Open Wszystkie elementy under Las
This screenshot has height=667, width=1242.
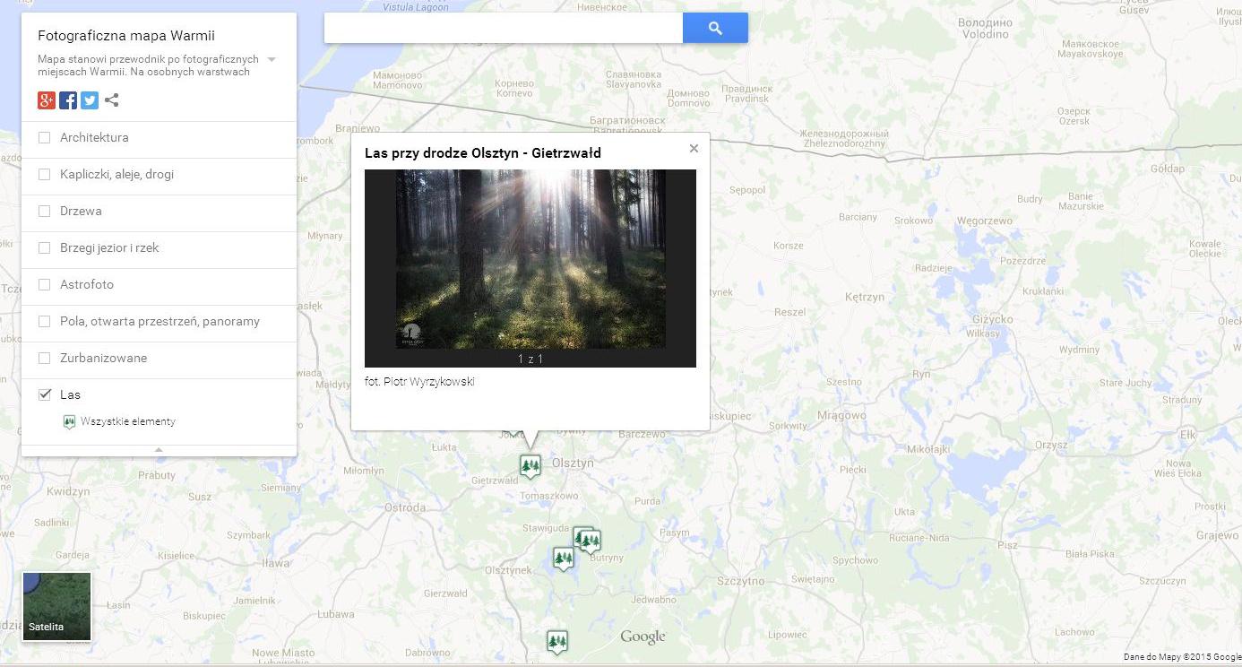pyautogui.click(x=127, y=421)
